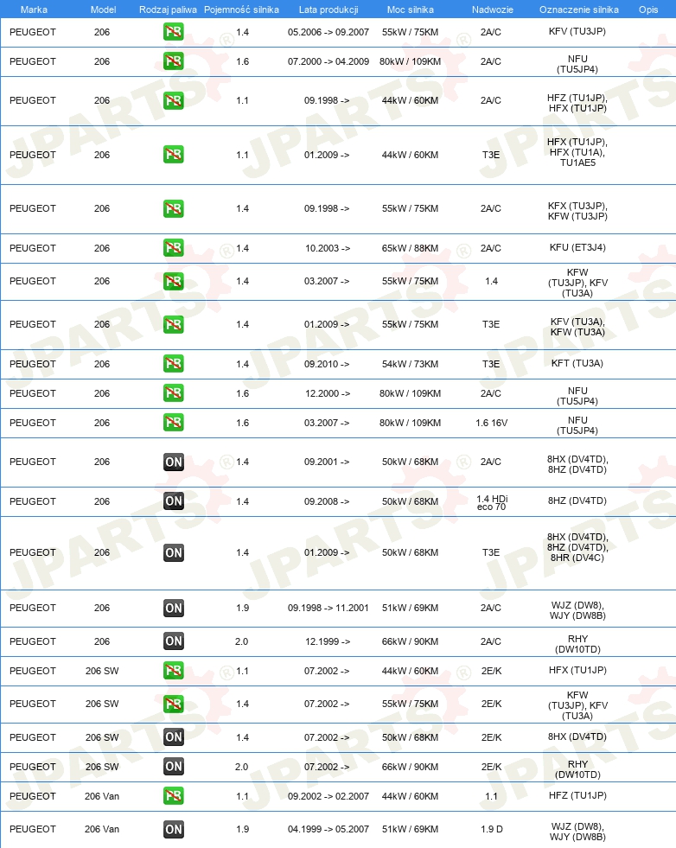Click the 65kW / 88KM power cell
The width and height of the screenshot is (676, 848).
(x=410, y=248)
